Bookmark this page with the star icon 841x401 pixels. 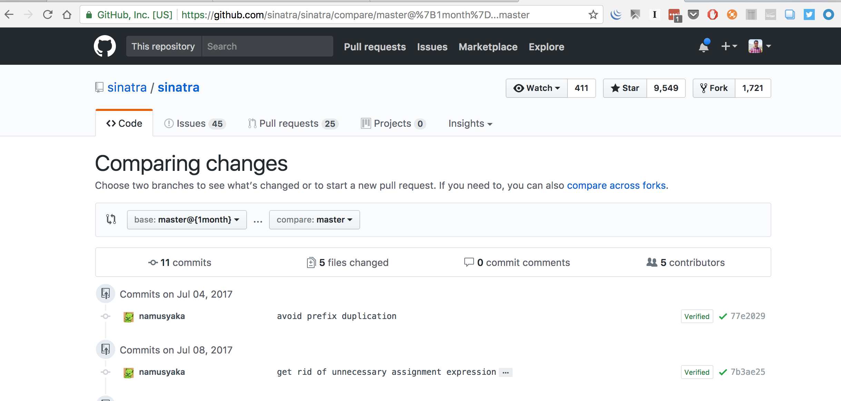tap(593, 14)
